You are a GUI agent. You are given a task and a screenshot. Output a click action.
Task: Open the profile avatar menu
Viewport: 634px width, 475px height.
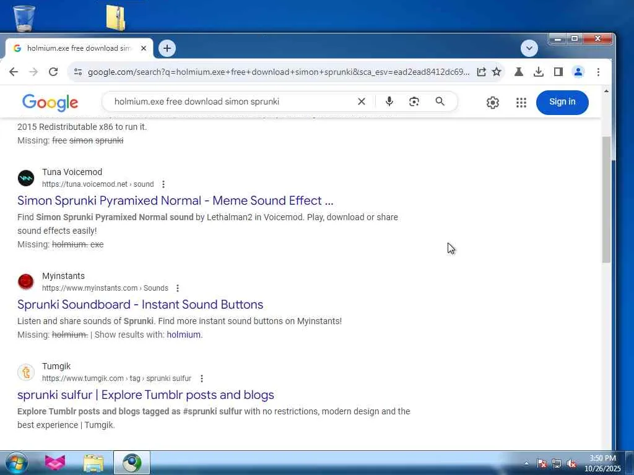point(578,72)
